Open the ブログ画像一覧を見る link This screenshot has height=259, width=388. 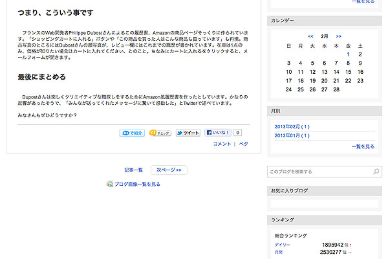pyautogui.click(x=137, y=184)
